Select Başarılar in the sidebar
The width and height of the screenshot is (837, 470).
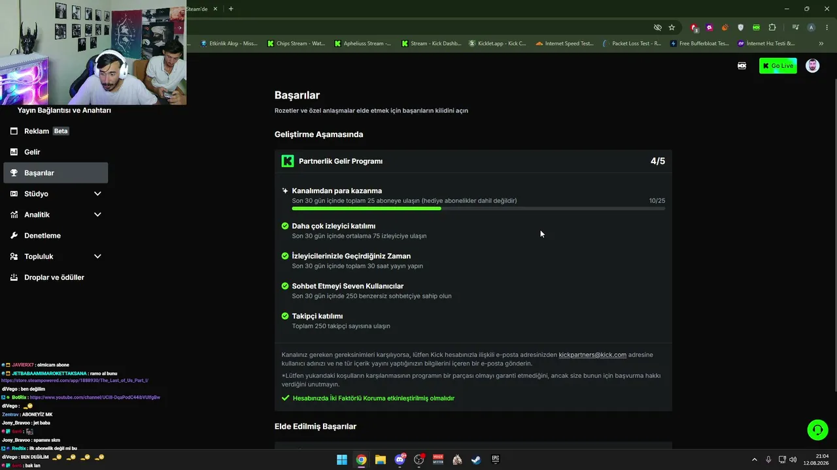[x=56, y=173]
